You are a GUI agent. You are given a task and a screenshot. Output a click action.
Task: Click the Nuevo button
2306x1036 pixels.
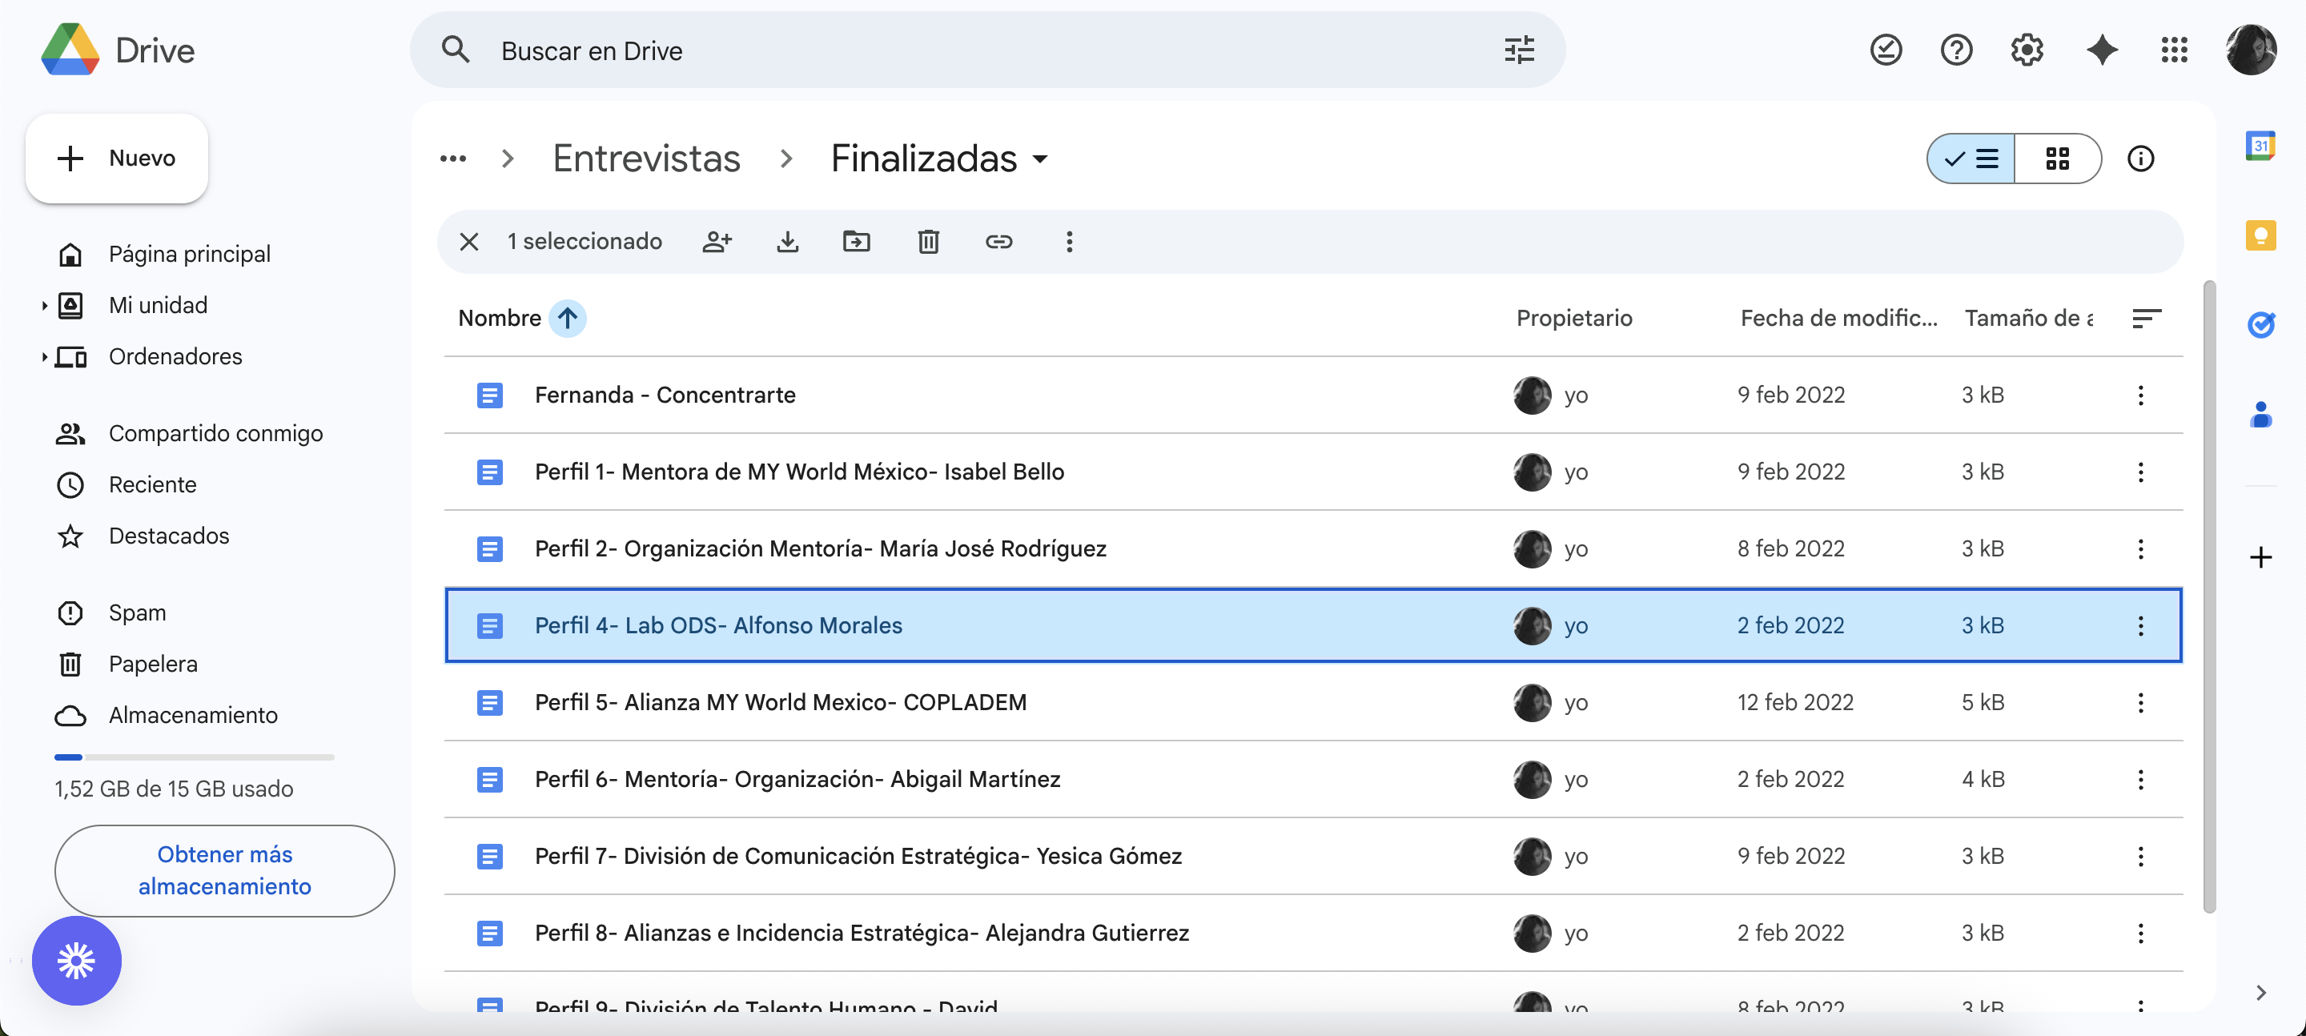tap(117, 159)
